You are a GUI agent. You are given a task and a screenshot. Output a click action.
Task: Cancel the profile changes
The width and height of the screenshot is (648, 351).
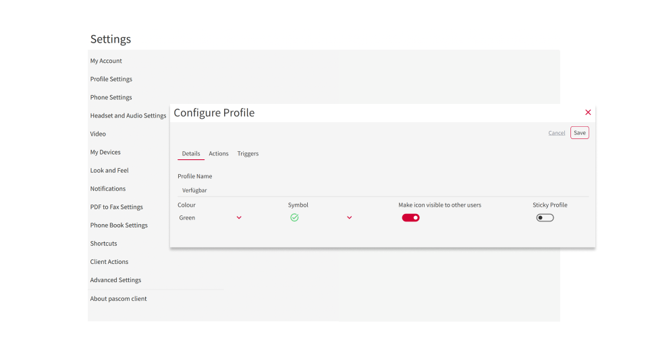tap(556, 133)
